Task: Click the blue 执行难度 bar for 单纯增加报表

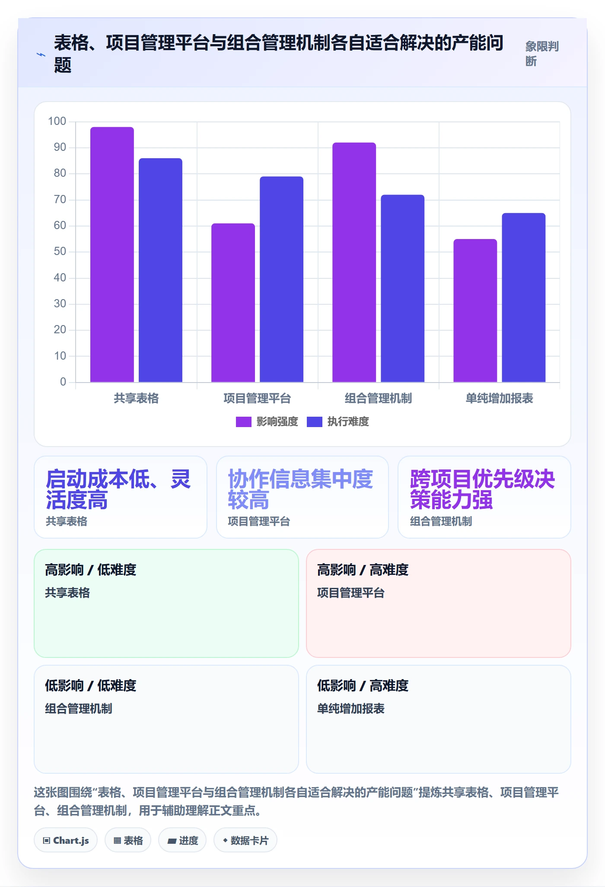Action: (523, 297)
